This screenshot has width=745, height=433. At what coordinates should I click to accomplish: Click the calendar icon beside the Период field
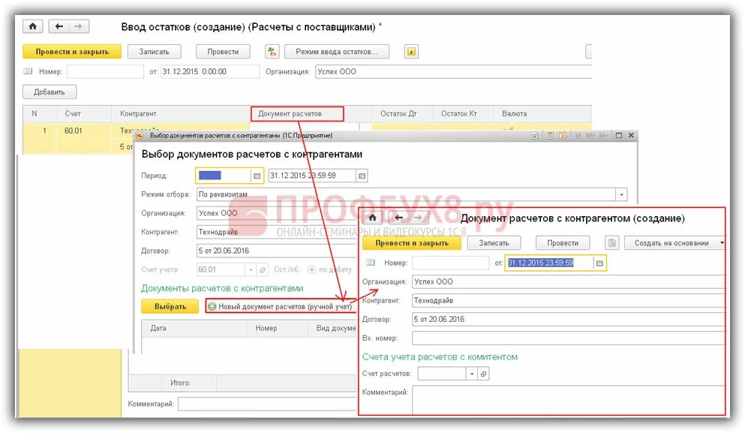click(255, 175)
